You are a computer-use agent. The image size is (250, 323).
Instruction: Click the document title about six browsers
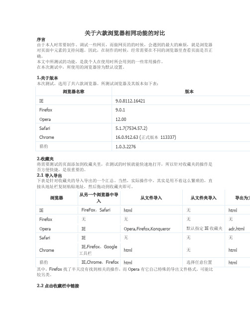[125, 33]
